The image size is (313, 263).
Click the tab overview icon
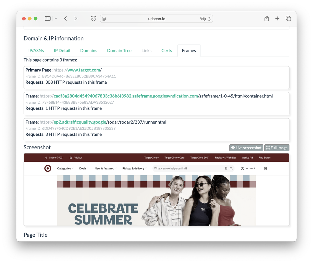(288, 18)
